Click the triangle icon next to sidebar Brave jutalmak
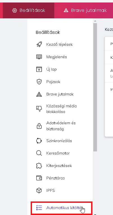The image size is (113, 215). coord(39,94)
